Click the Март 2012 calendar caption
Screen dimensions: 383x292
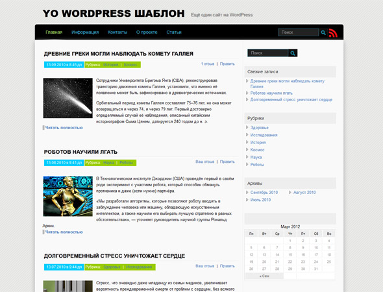coord(290,226)
